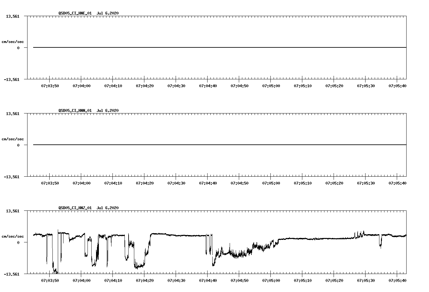This screenshot has width=429, height=292.
Task: Click the 07:04:30 time label on HNE axis
Action: pos(176,86)
